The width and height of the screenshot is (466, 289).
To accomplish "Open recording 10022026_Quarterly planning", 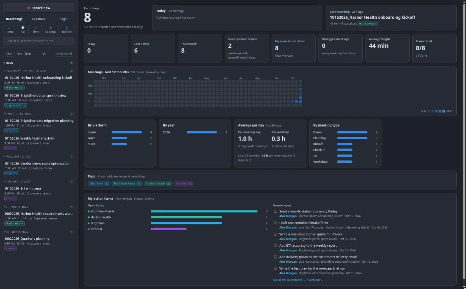I will (x=39, y=243).
